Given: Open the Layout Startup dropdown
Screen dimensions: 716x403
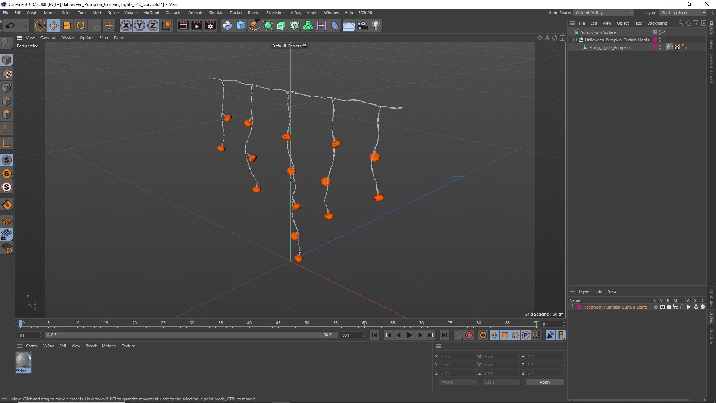Looking at the screenshot, I should pos(683,13).
